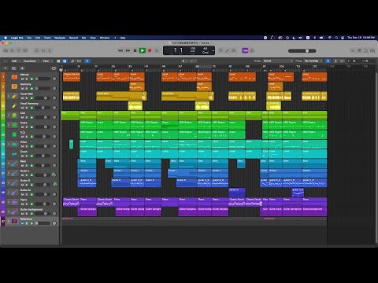Click the master volume slider in the control bar

pos(302,51)
